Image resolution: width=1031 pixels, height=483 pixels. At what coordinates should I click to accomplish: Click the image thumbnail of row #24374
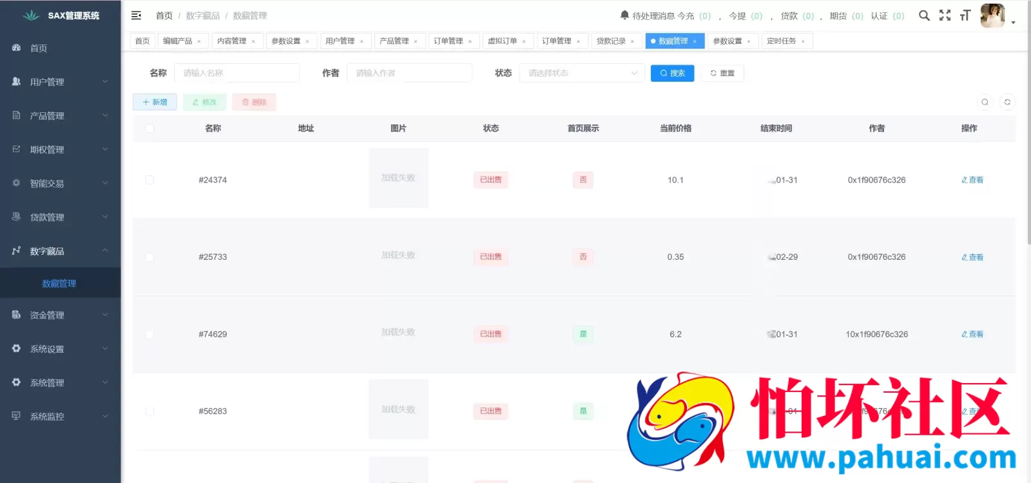398,178
